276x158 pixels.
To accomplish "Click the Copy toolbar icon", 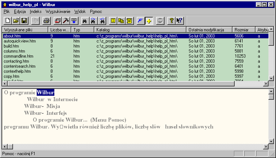I will (35, 21).
